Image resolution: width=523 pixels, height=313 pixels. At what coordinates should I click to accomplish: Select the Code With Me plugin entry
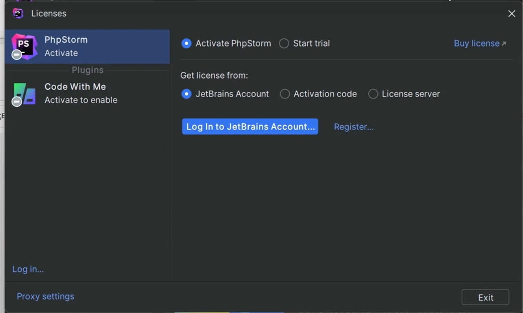tap(87, 94)
